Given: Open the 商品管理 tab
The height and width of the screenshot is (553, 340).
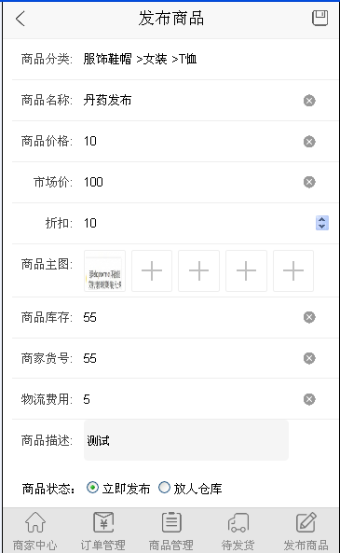Looking at the screenshot, I should 170,532.
